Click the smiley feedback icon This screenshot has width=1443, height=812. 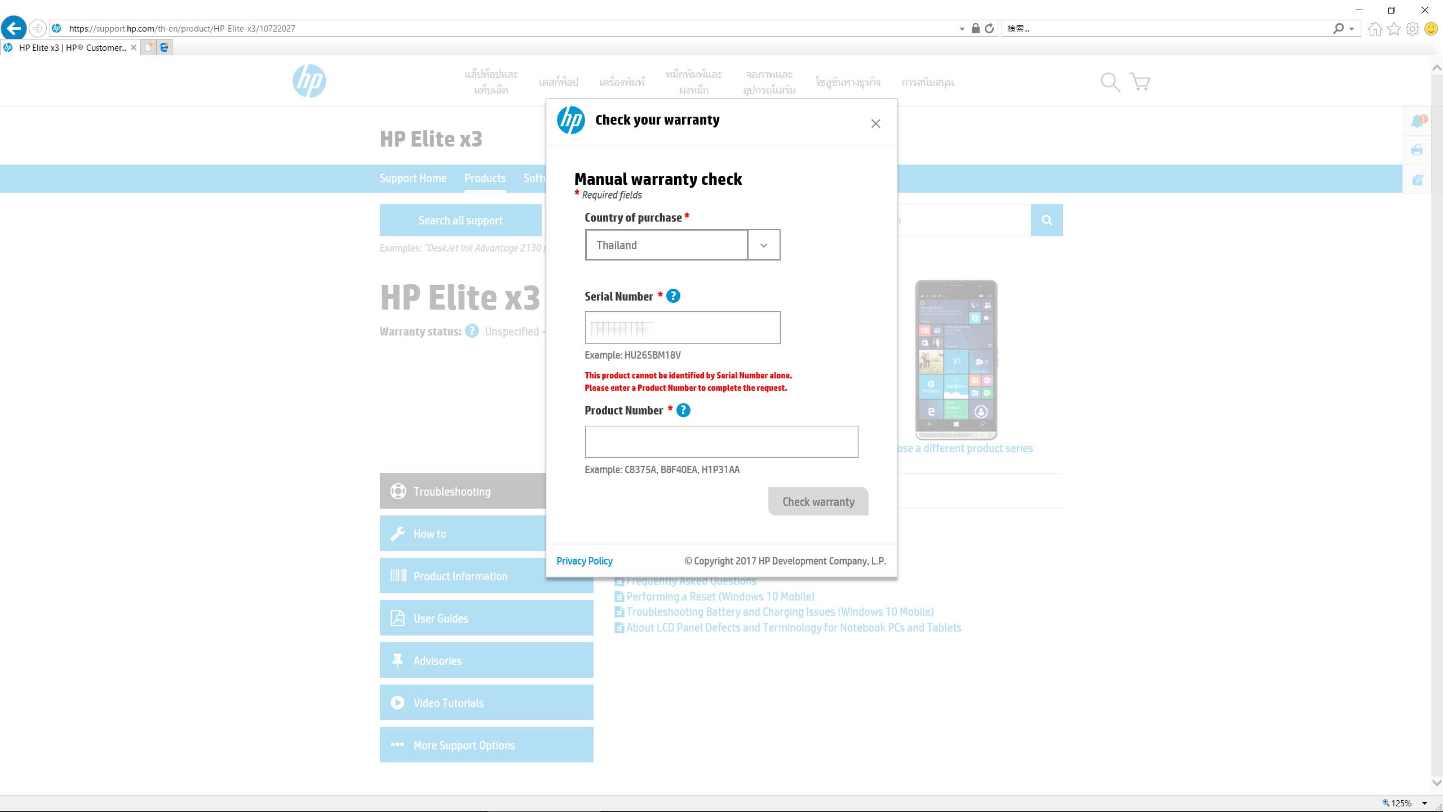pyautogui.click(x=1431, y=28)
